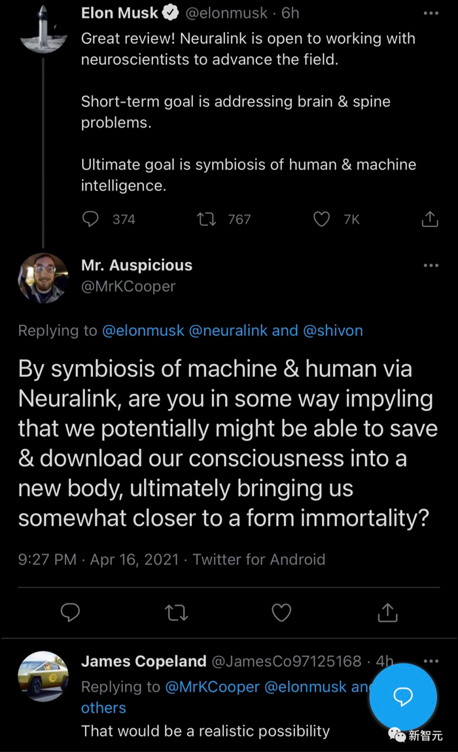Viewport: 458px width, 752px height.
Task: Retweet Mr. Auspicious's tweet
Action: 177,613
